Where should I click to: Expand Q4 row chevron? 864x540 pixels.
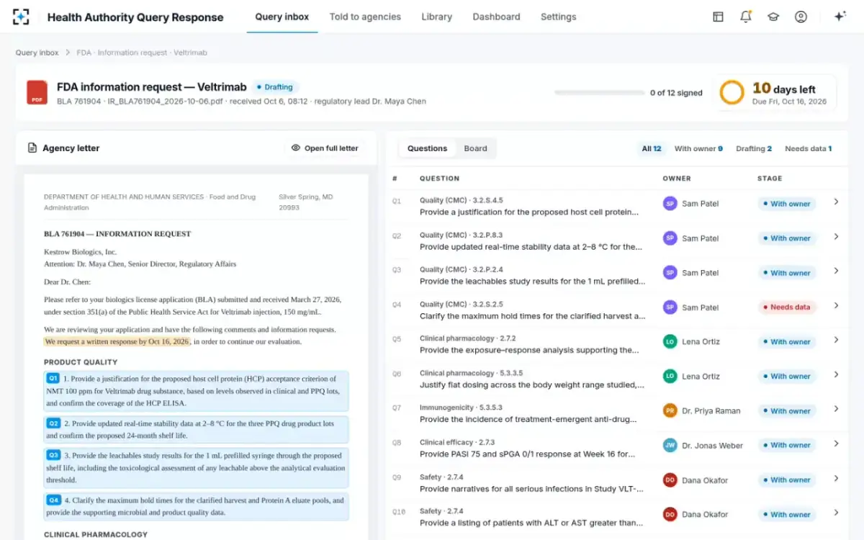point(836,306)
